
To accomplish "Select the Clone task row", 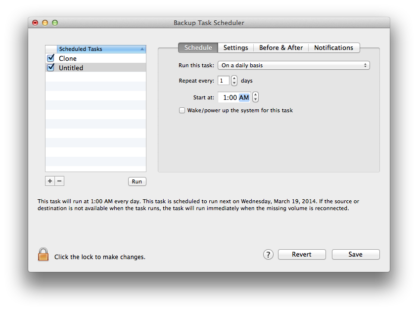I will pyautogui.click(x=95, y=58).
